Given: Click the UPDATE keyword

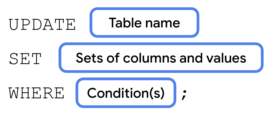Looking at the screenshot, I should pos(42,24).
